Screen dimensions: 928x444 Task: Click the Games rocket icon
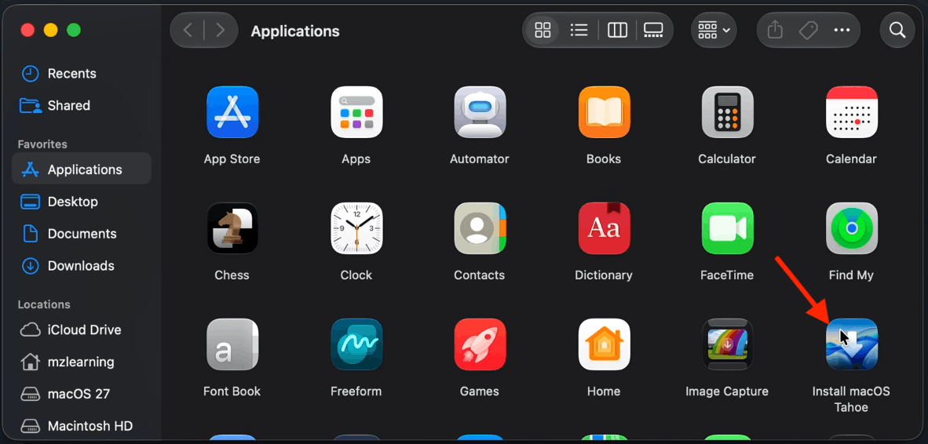point(480,344)
